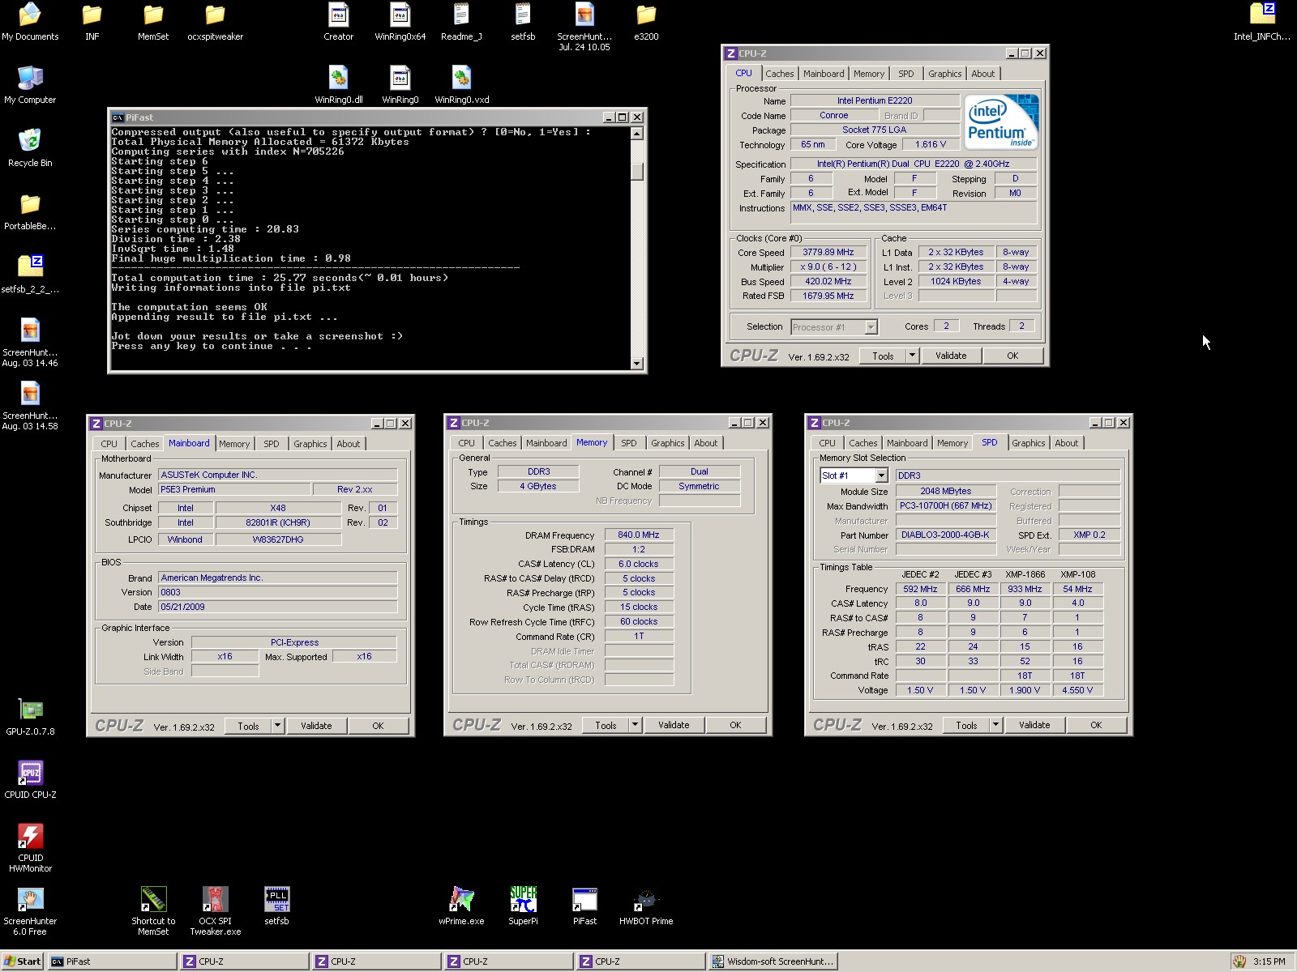
Task: Select the WinRing0.dll file icon
Action: (338, 85)
